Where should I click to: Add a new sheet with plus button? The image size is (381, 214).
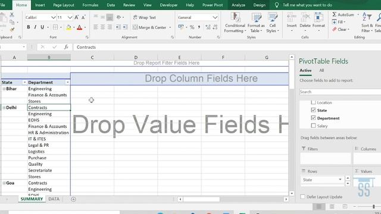(73, 199)
